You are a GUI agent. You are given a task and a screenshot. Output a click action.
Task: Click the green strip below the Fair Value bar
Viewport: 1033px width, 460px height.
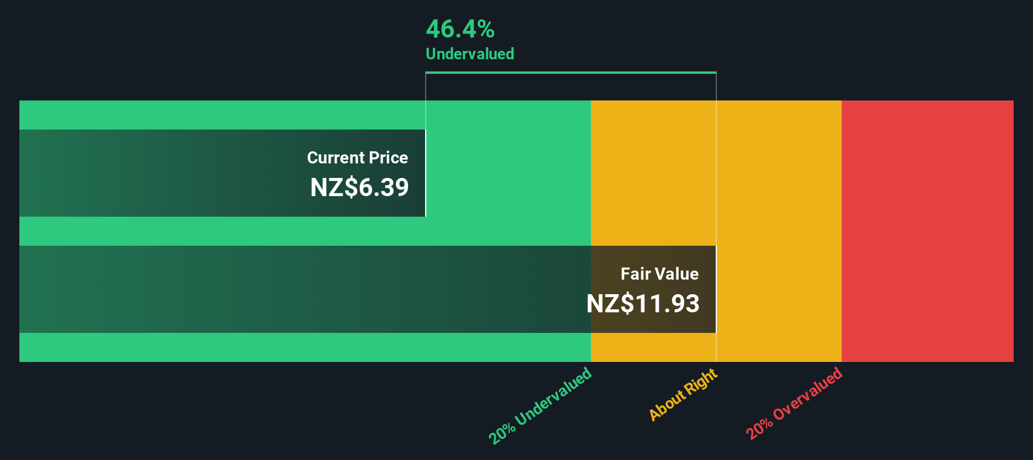[x=303, y=347]
